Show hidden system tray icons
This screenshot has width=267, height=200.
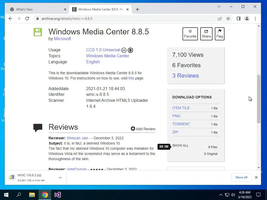coord(221,195)
